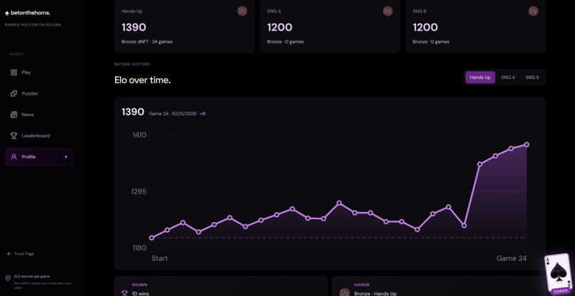Image resolution: width=575 pixels, height=296 pixels.
Task: Click the '+8' rating change
Action: click(x=203, y=114)
